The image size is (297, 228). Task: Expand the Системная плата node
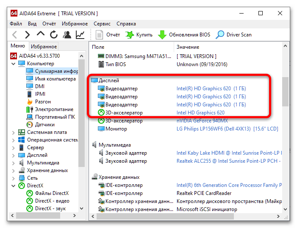tap(13, 133)
